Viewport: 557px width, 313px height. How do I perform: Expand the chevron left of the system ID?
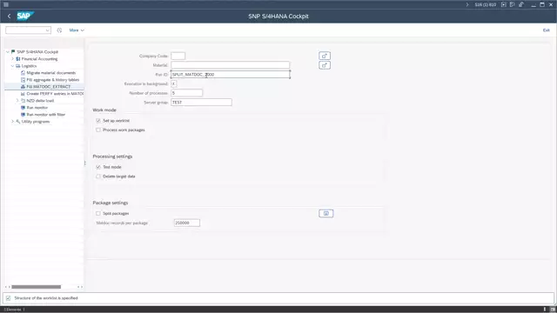(x=467, y=4)
